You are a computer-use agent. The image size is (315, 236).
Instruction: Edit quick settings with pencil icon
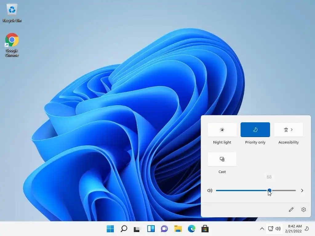[291, 210]
